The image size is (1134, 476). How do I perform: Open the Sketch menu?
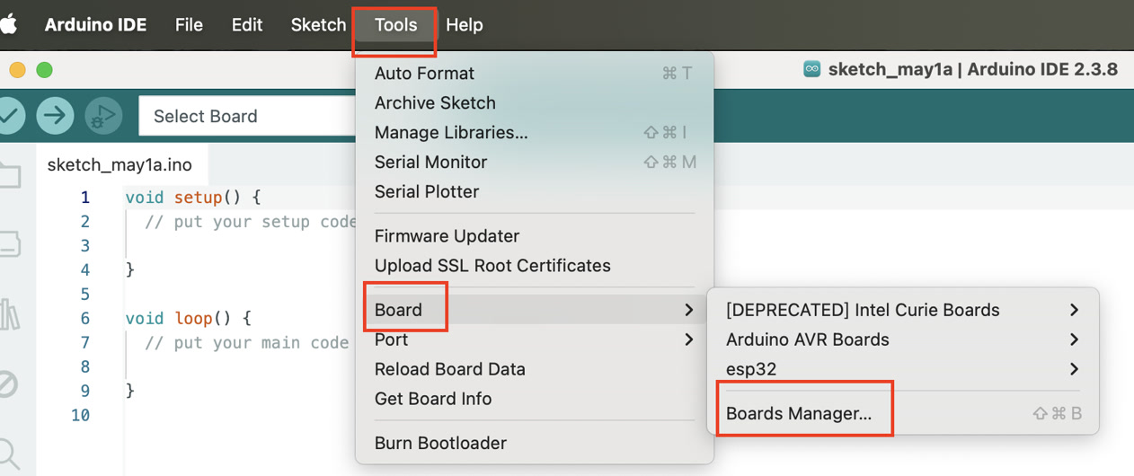[318, 24]
